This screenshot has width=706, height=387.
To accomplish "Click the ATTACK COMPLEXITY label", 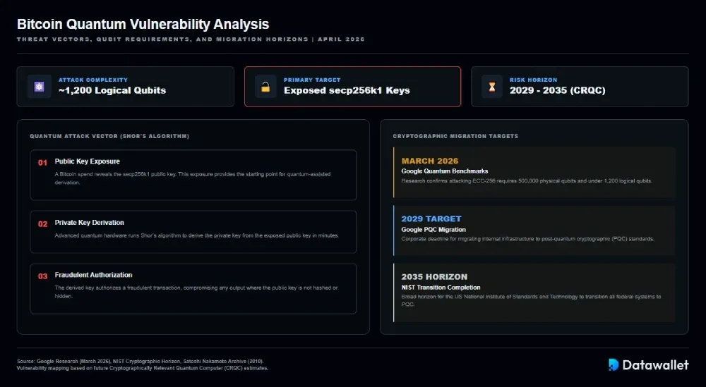I will pyautogui.click(x=93, y=80).
